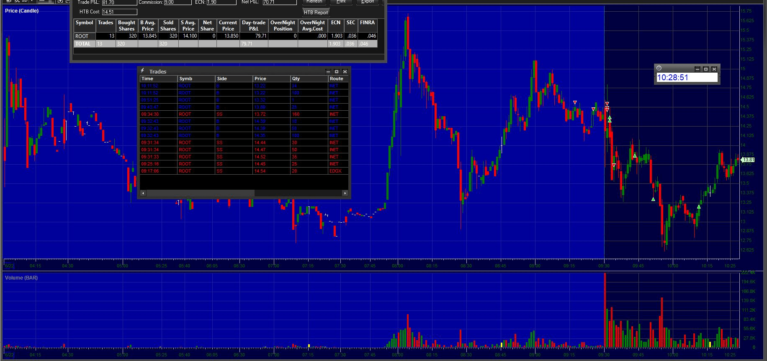
Task: Click the Qty column header
Action: click(309, 79)
